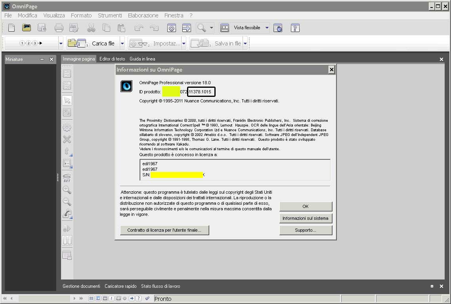Image resolution: width=451 pixels, height=304 pixels.
Task: Click the zoom out magnifier in the image toolbar
Action: (67, 202)
